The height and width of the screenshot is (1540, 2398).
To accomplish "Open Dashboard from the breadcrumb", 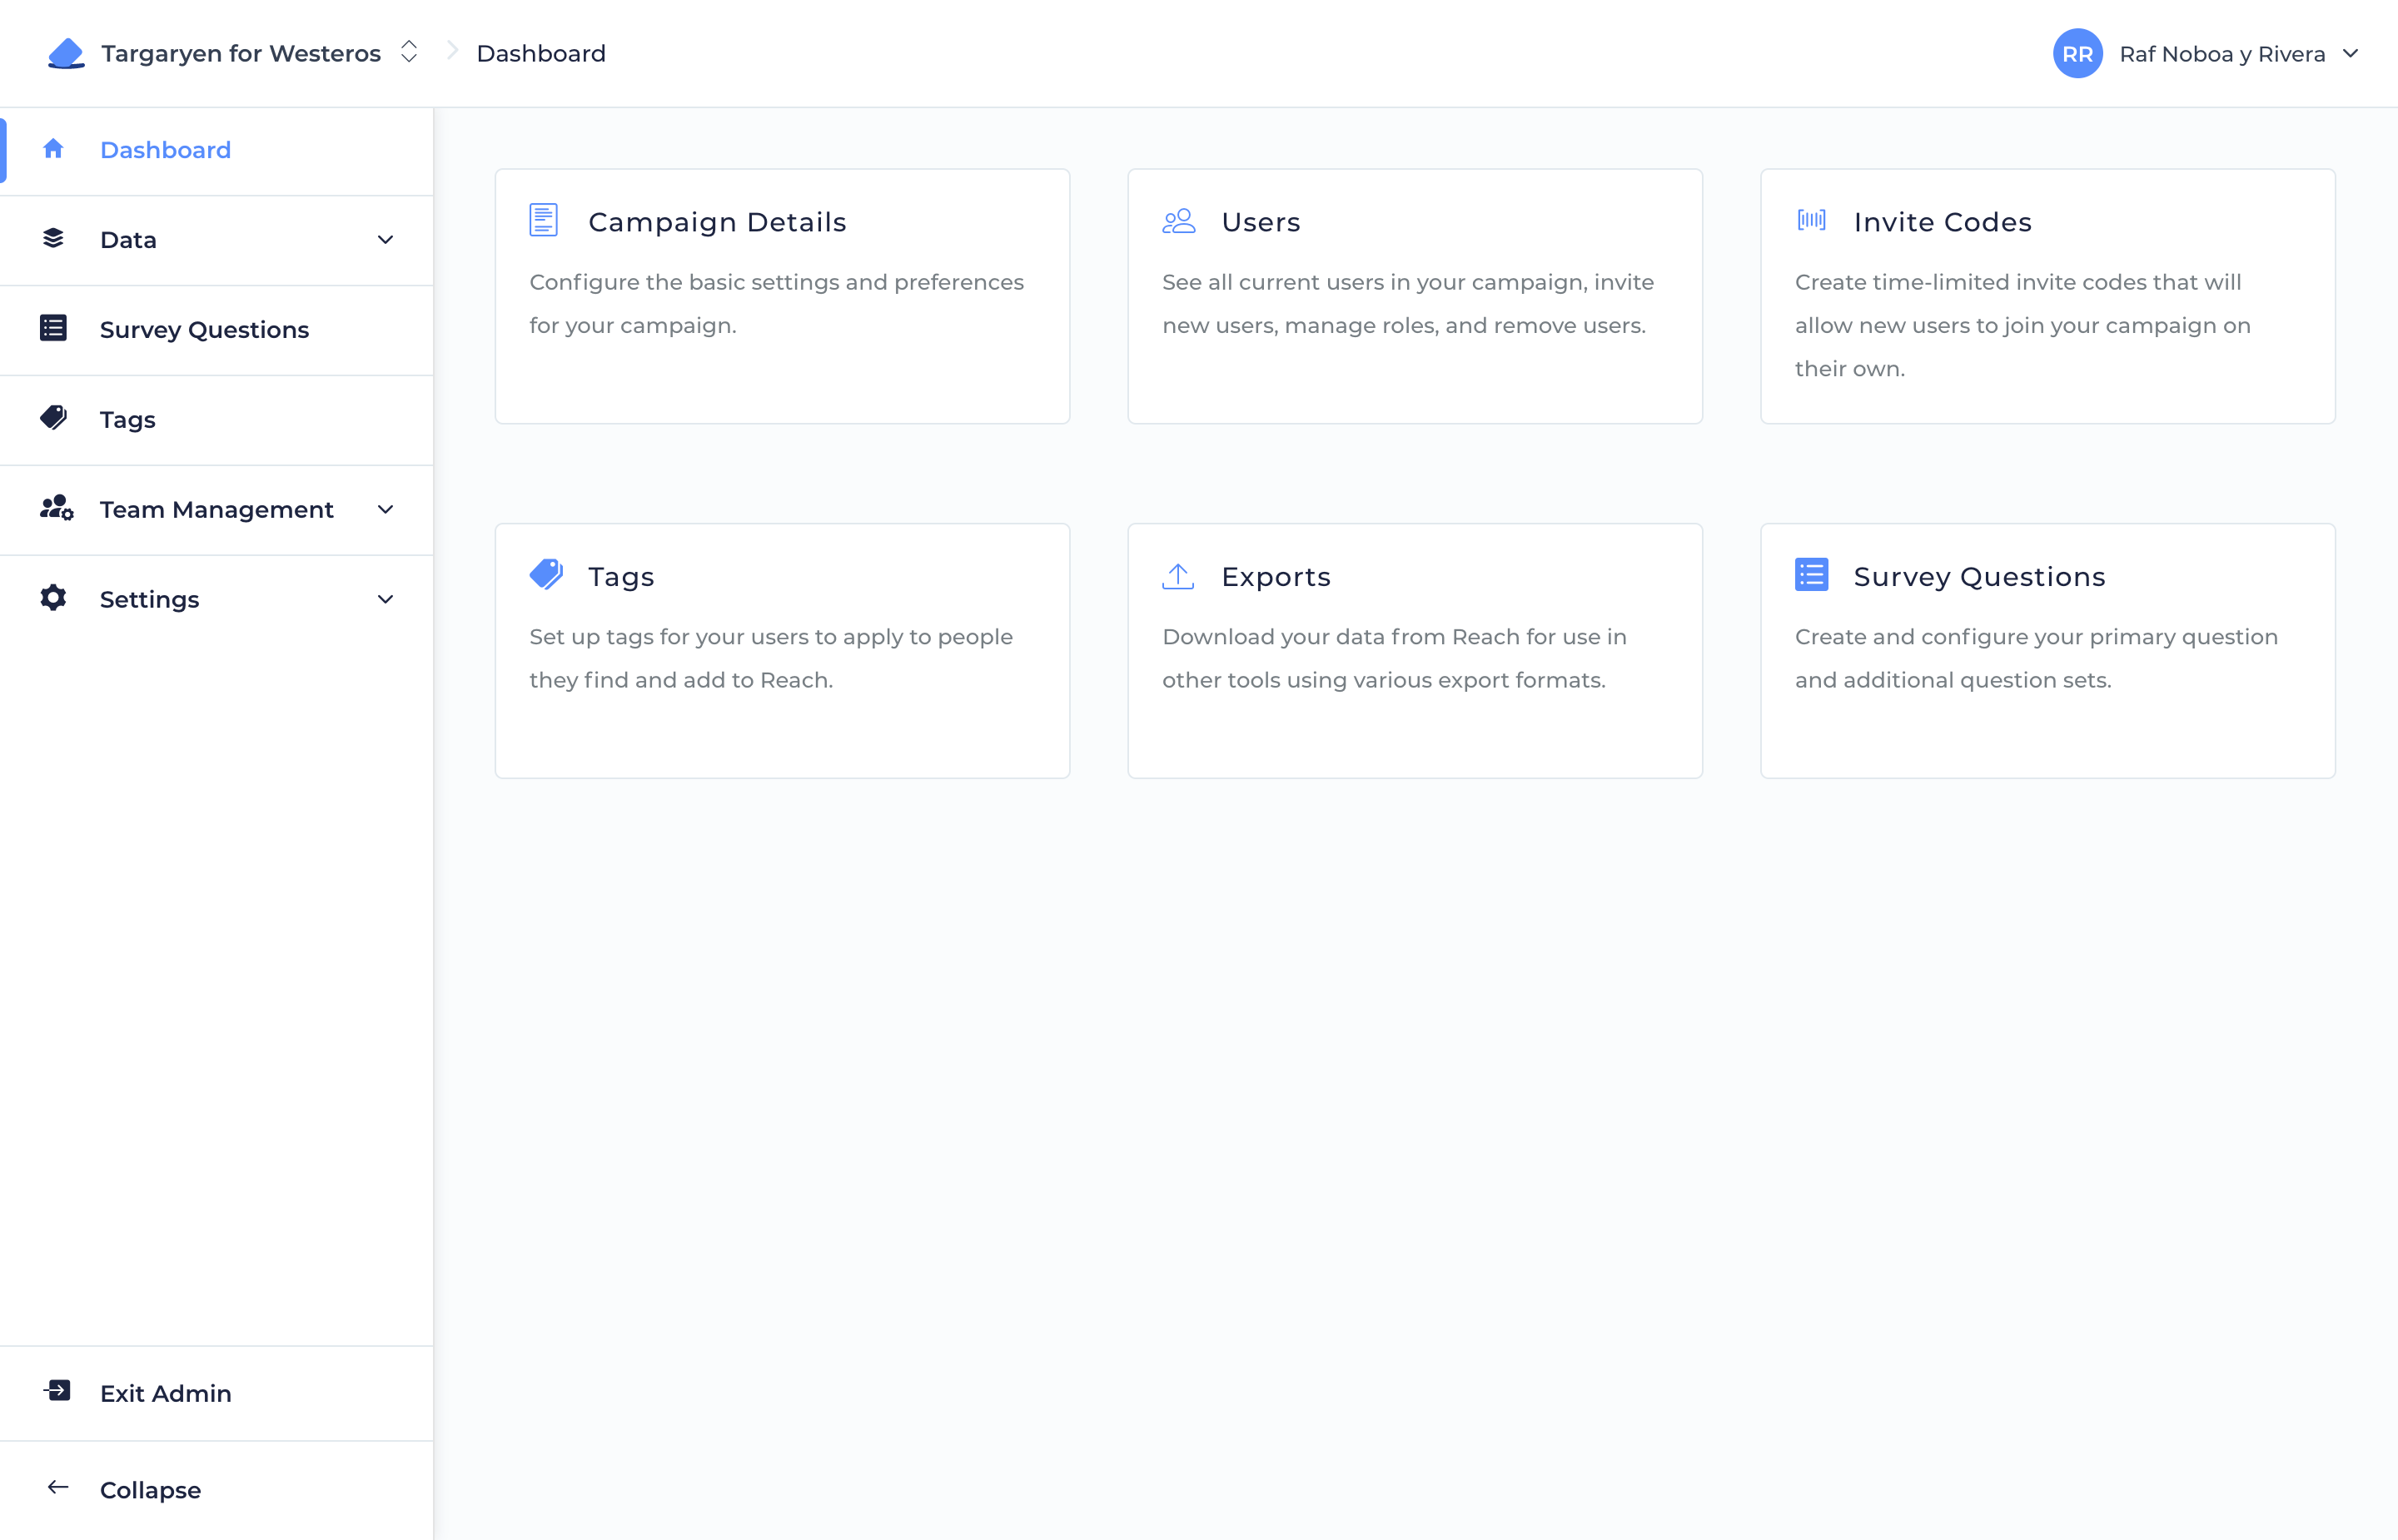I will coord(541,53).
